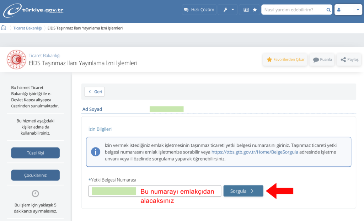The width and height of the screenshot is (364, 221).
Task: Click the ID card icon in header
Action: [246, 10]
